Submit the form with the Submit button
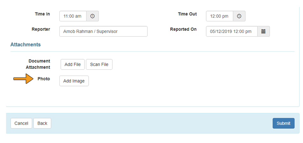 (x=284, y=123)
